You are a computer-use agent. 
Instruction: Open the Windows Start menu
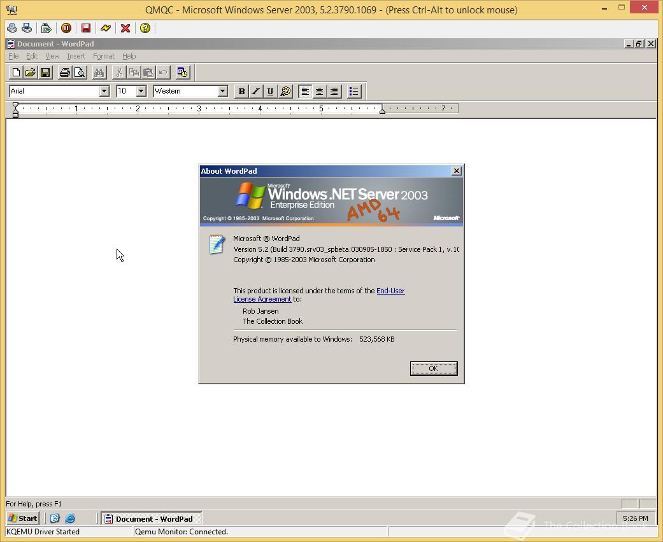23,518
